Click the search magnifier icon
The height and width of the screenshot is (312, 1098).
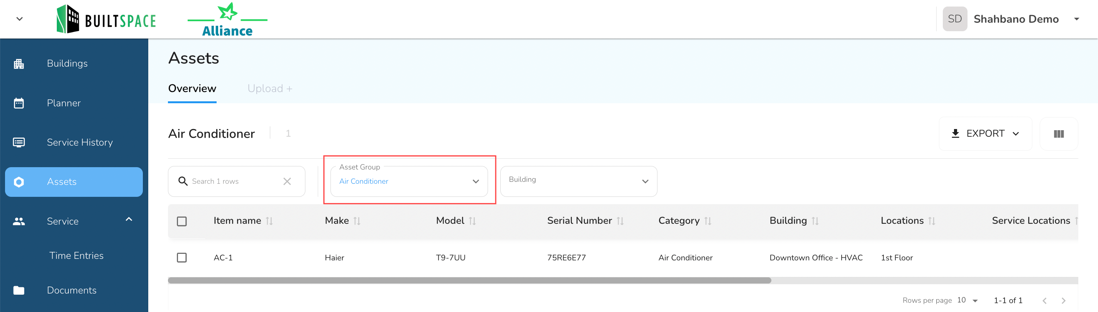[x=183, y=181]
